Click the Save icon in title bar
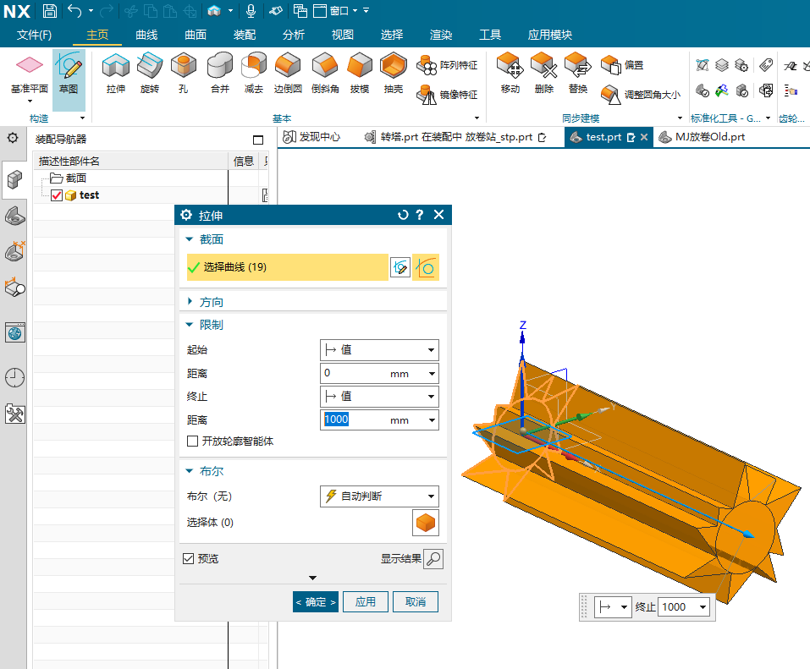Image resolution: width=810 pixels, height=669 pixels. 50,10
